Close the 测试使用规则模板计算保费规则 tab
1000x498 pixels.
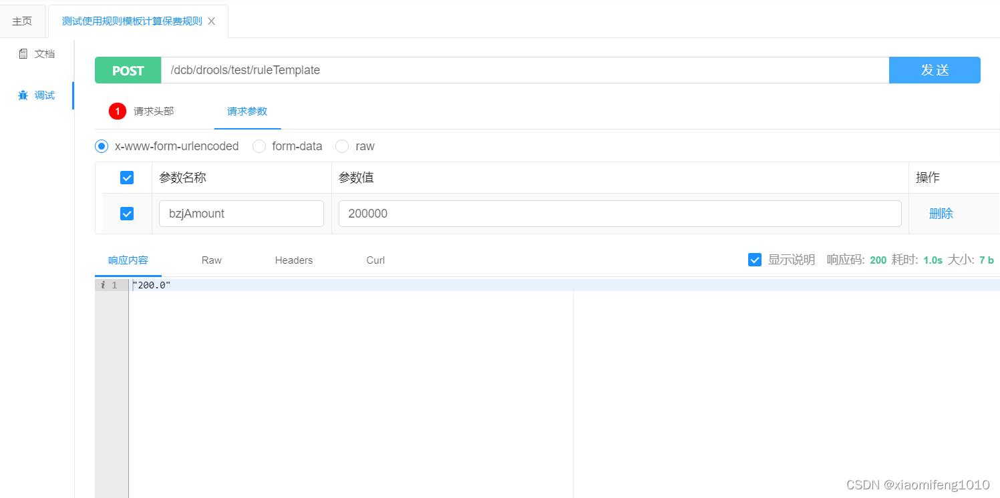click(x=211, y=21)
